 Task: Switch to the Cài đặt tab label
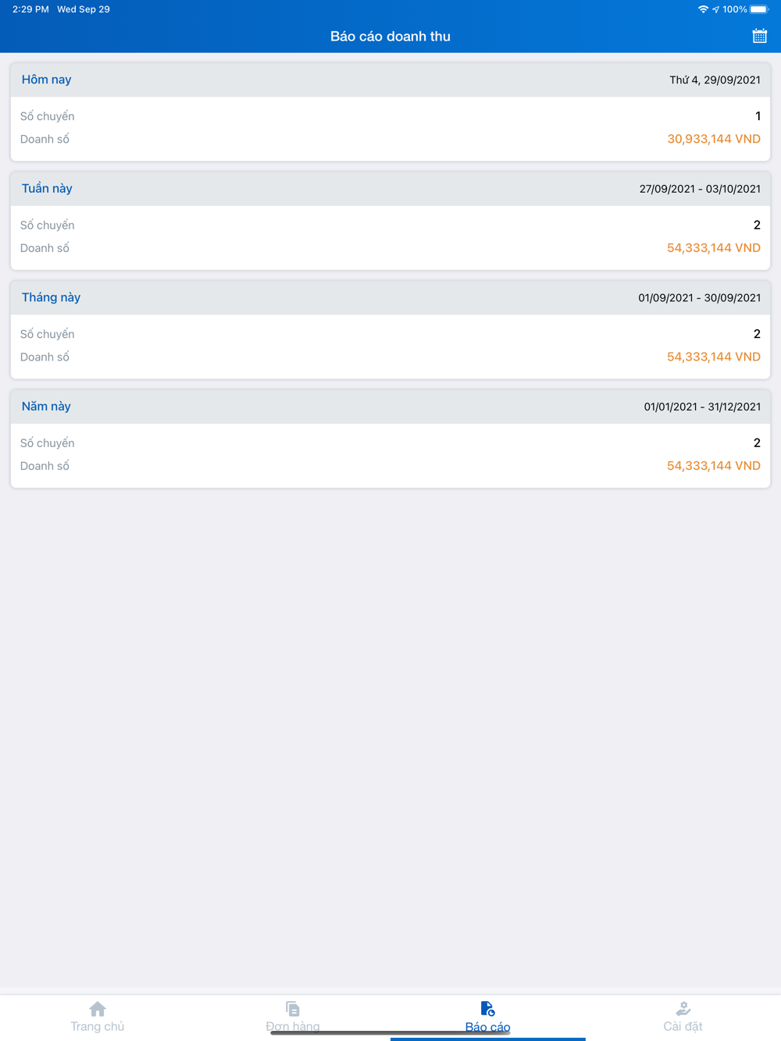(683, 1027)
